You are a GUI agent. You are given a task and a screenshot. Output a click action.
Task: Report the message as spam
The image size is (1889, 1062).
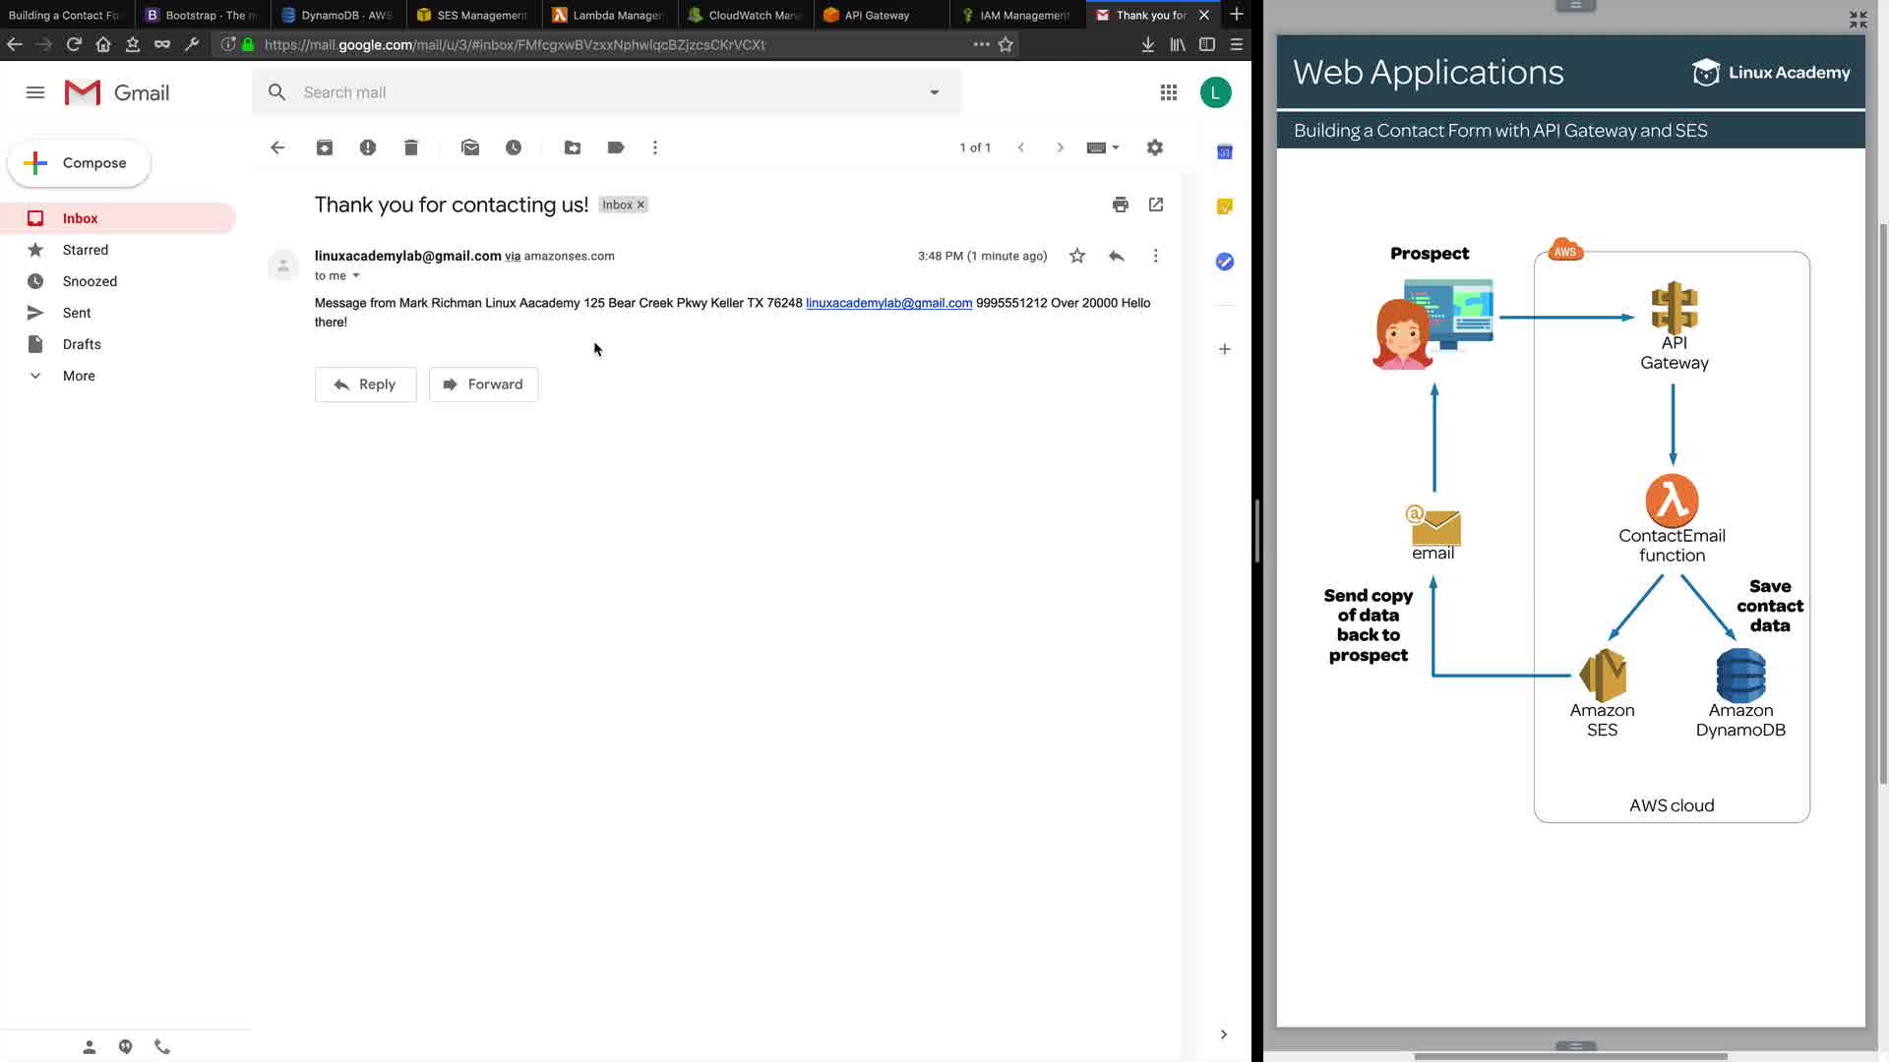(x=368, y=147)
